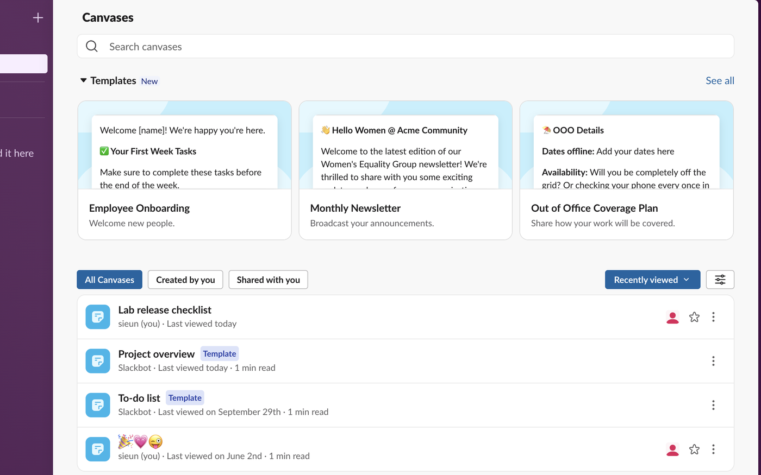
Task: Click canvas icon for Lab release checklist
Action: (98, 317)
